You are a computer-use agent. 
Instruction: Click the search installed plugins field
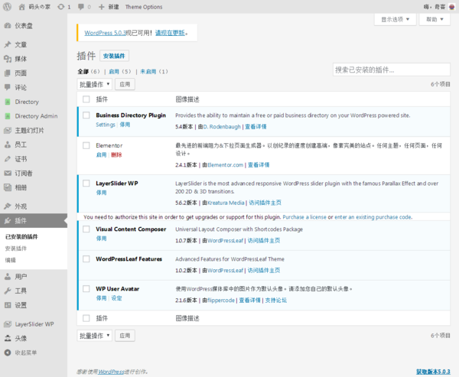click(x=391, y=70)
